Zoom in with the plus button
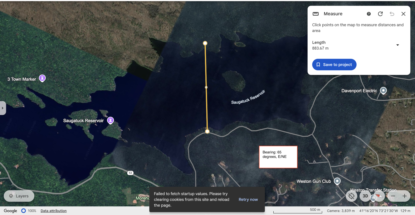Screen dimensions: 415x215 (x=404, y=196)
